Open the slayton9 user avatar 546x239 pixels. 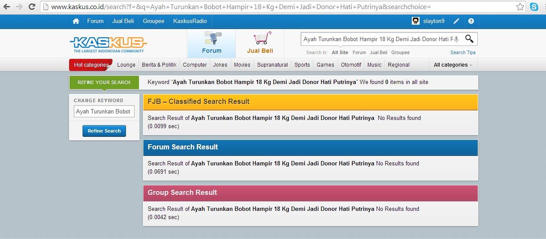[416, 21]
